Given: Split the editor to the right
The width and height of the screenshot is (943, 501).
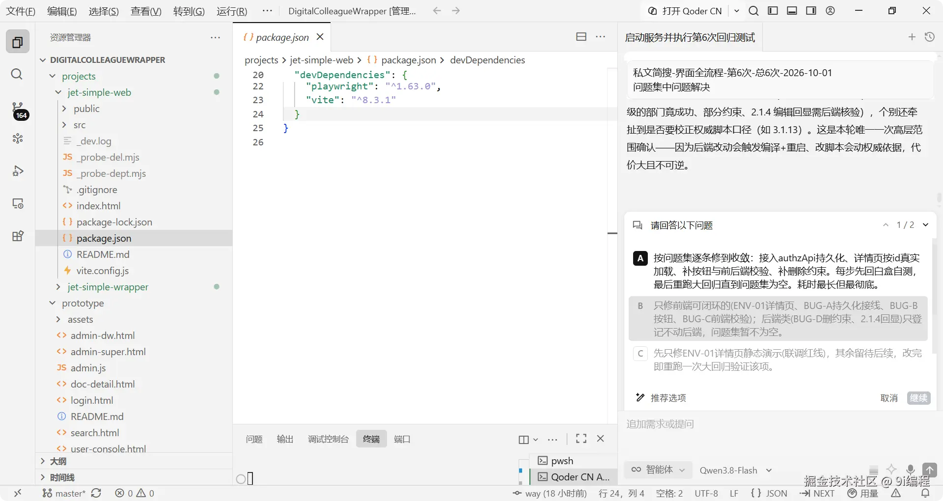Looking at the screenshot, I should coord(581,37).
